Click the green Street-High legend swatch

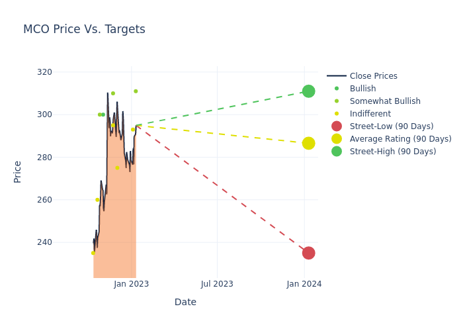[x=337, y=152]
